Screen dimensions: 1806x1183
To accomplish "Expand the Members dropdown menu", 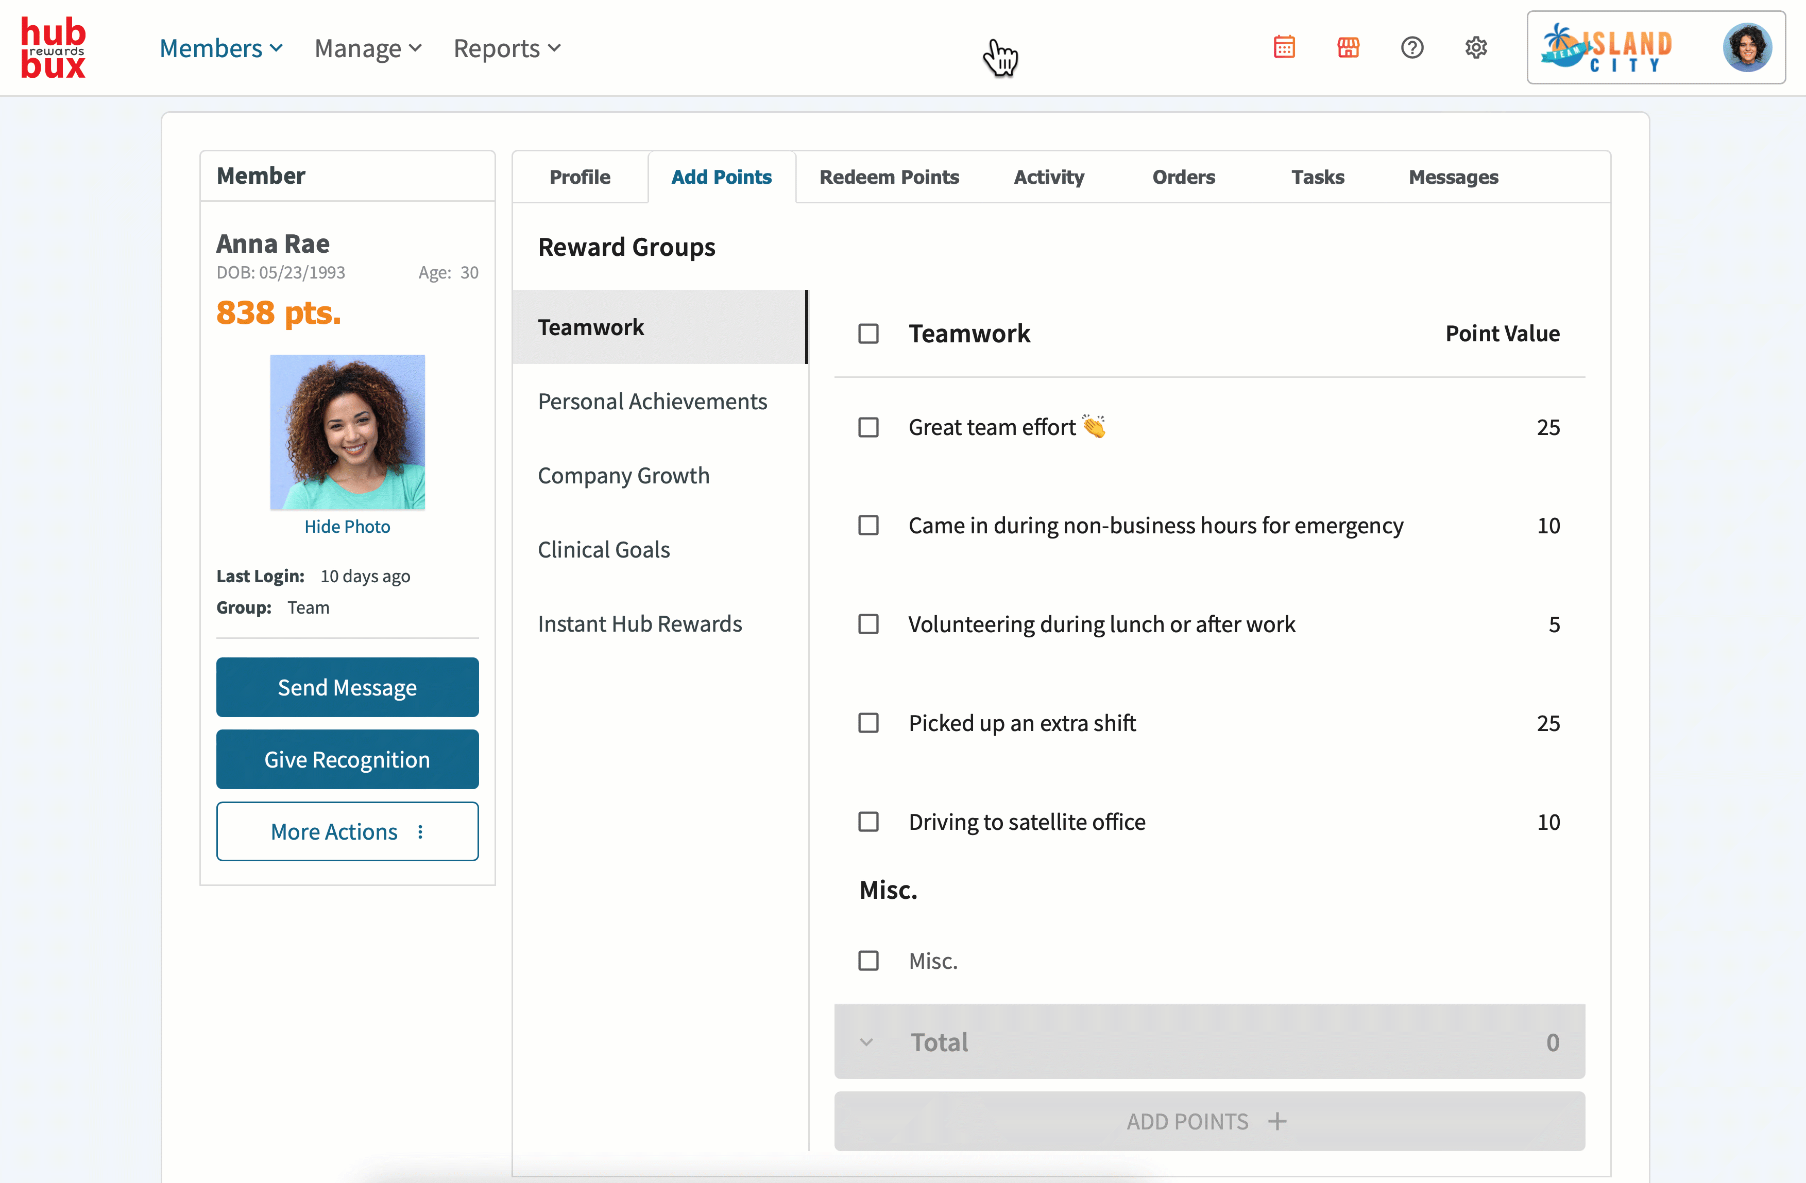I will [x=221, y=48].
